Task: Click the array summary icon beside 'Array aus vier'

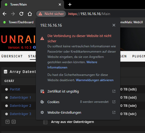Action: click(45, 122)
